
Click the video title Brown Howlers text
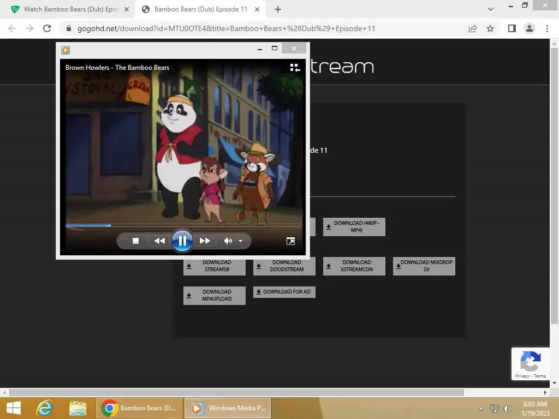pyautogui.click(x=117, y=67)
